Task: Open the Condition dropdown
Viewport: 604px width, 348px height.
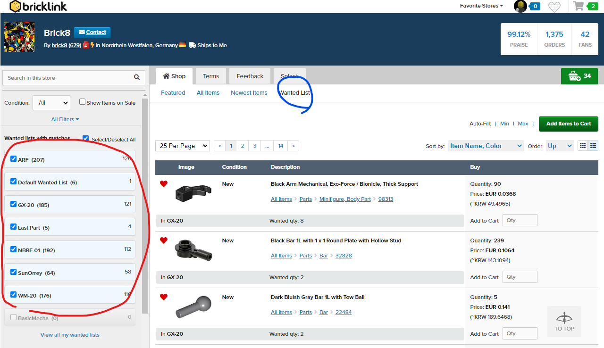Action: [x=51, y=102]
